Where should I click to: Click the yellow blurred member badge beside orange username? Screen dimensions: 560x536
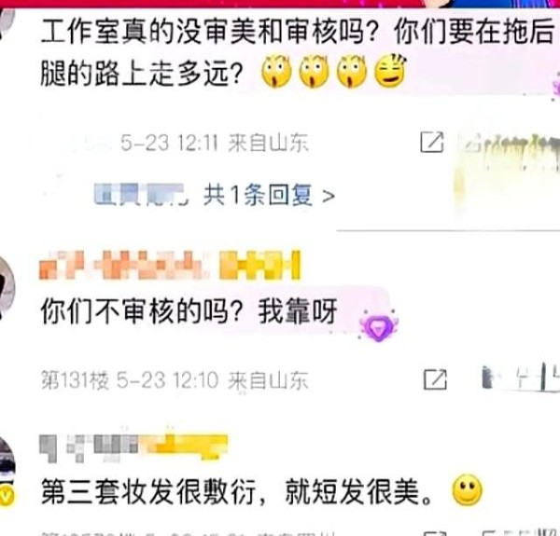pos(260,265)
